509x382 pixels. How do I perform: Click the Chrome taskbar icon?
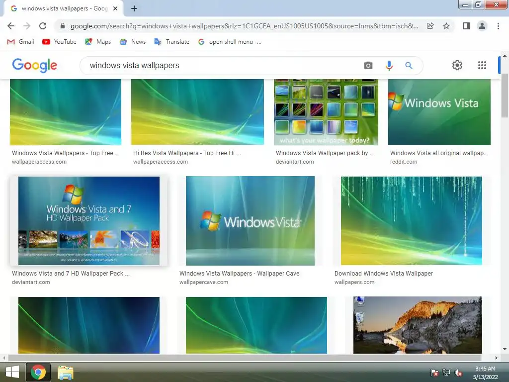coord(38,372)
